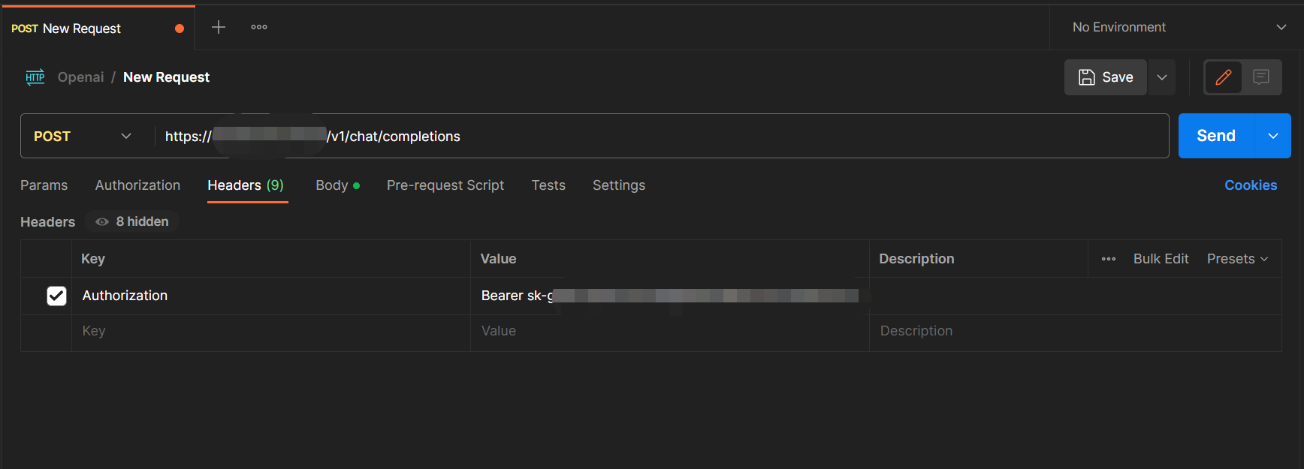Image resolution: width=1304 pixels, height=469 pixels.
Task: Click the HTTP request type icon
Action: pyautogui.click(x=35, y=77)
